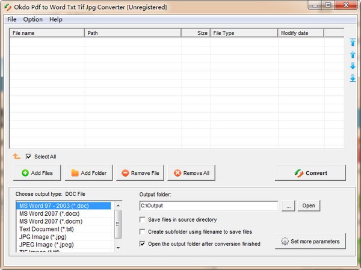Uncheck Open the output folder after conversion
Viewport: 361px width, 270px height.
142,243
